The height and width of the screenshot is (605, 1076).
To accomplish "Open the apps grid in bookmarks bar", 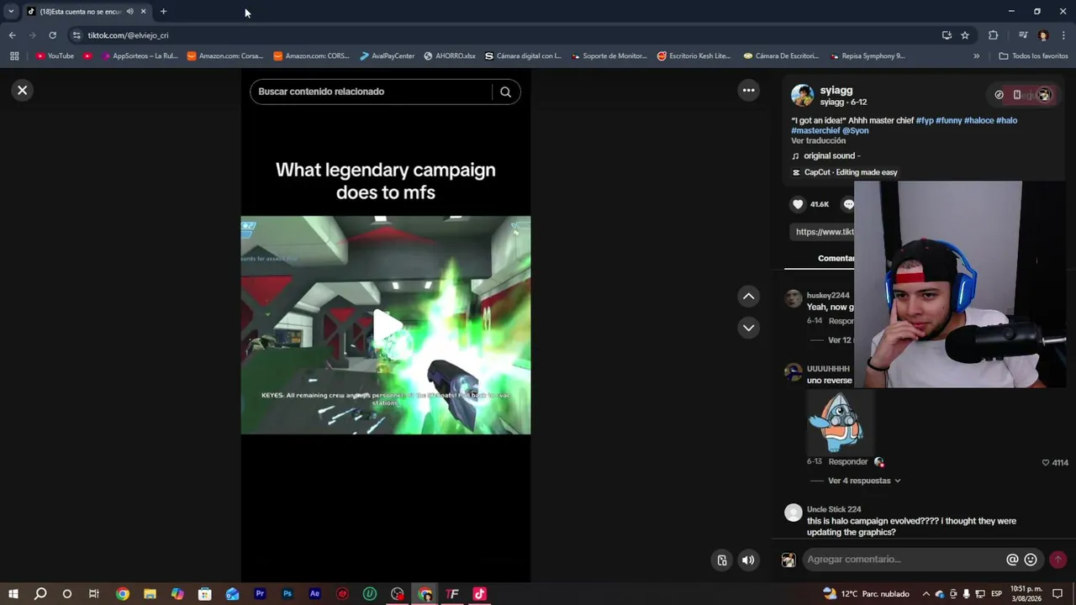I will click(x=14, y=56).
